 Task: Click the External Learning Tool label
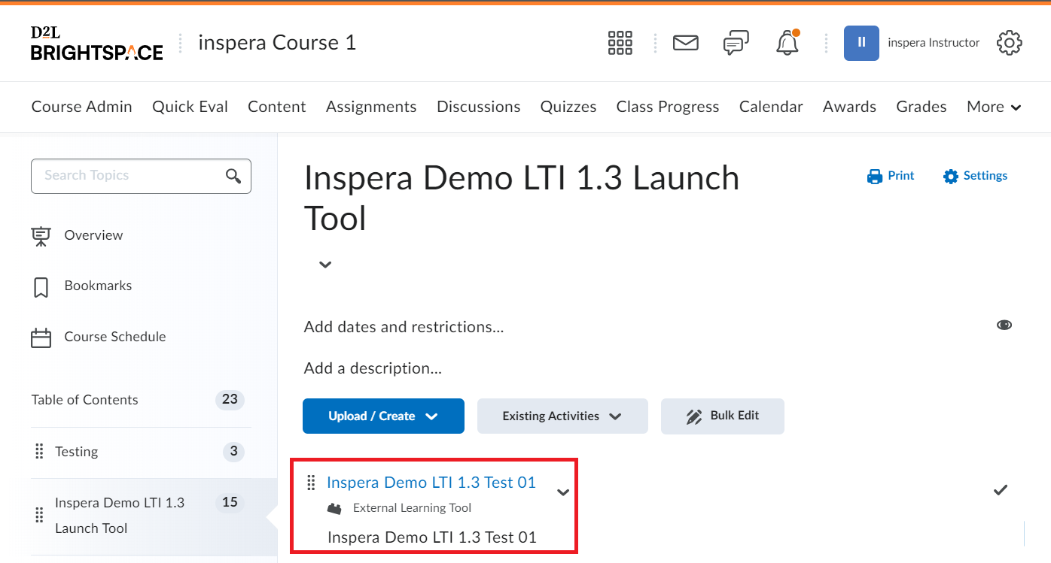click(412, 508)
